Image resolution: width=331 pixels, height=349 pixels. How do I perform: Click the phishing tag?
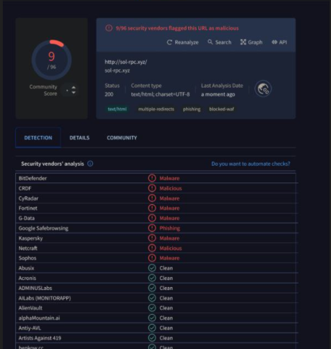(x=192, y=109)
